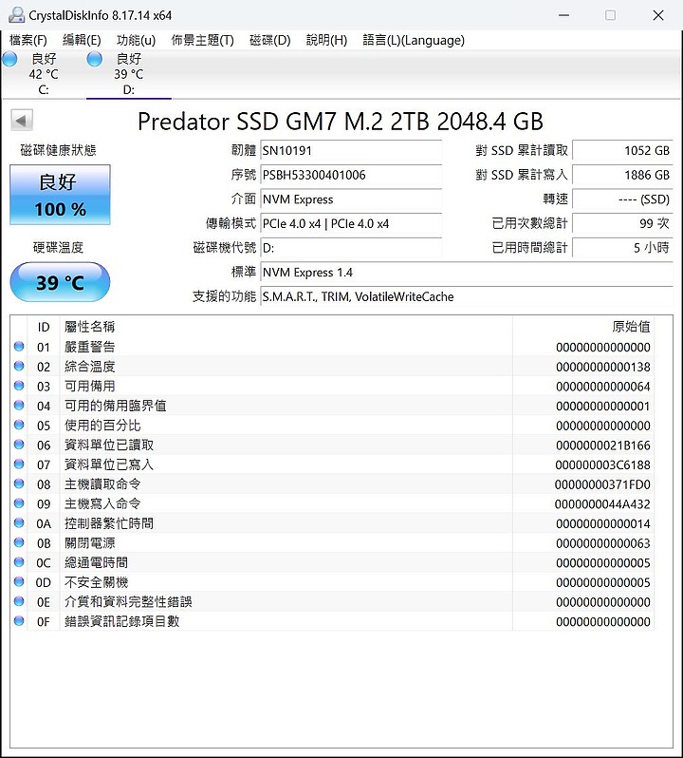Image resolution: width=683 pixels, height=758 pixels.
Task: Click raw value 00000000000063
Action: click(x=603, y=543)
